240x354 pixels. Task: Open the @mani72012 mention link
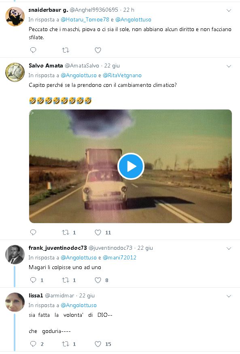coord(119,257)
